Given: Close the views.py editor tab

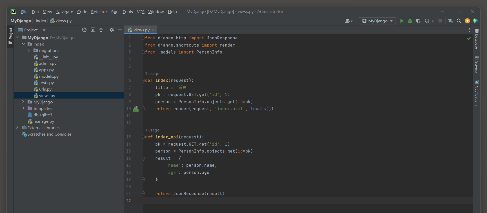Looking at the screenshot, I should pos(153,30).
